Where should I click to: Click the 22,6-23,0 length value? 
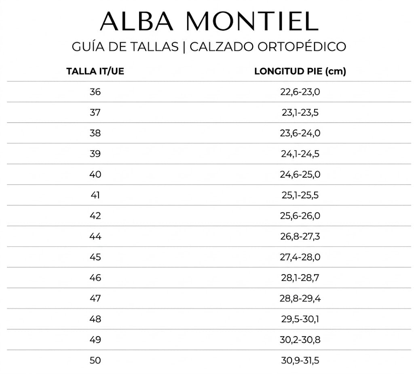(300, 92)
